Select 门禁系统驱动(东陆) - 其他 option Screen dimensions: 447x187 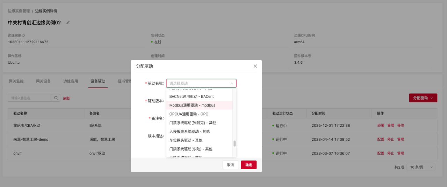(x=199, y=149)
